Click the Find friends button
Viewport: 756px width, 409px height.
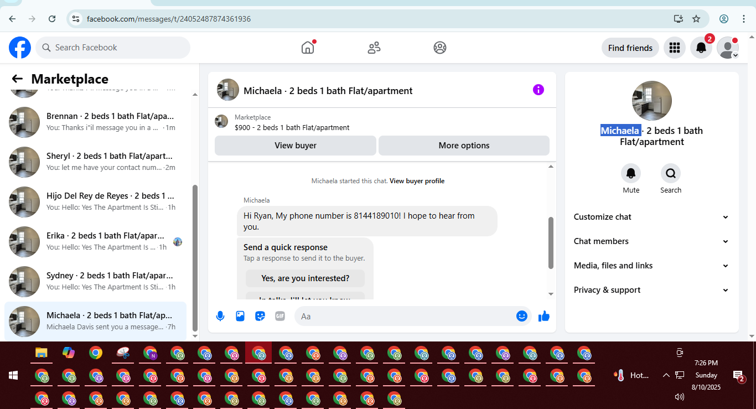pos(630,48)
